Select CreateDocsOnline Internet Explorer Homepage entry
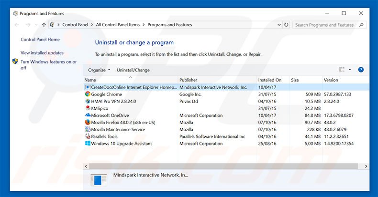This screenshot has height=197, width=378. [x=226, y=87]
